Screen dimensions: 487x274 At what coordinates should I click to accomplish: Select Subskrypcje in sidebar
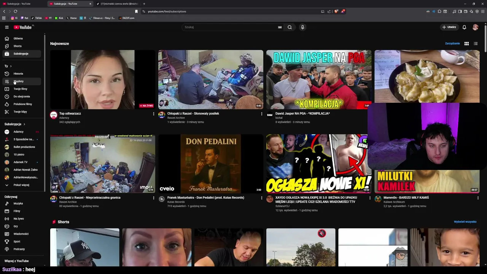tap(21, 54)
